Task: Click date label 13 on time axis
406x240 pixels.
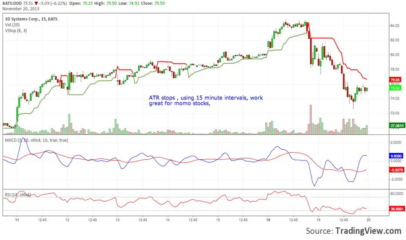Action: click(x=118, y=220)
